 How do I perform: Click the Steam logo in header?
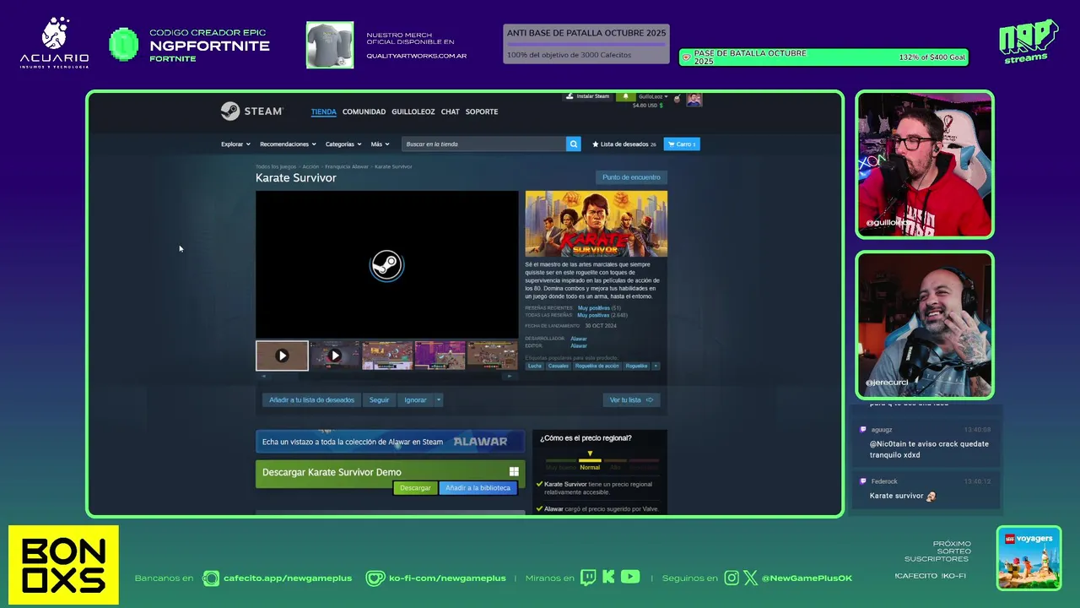pyautogui.click(x=251, y=111)
